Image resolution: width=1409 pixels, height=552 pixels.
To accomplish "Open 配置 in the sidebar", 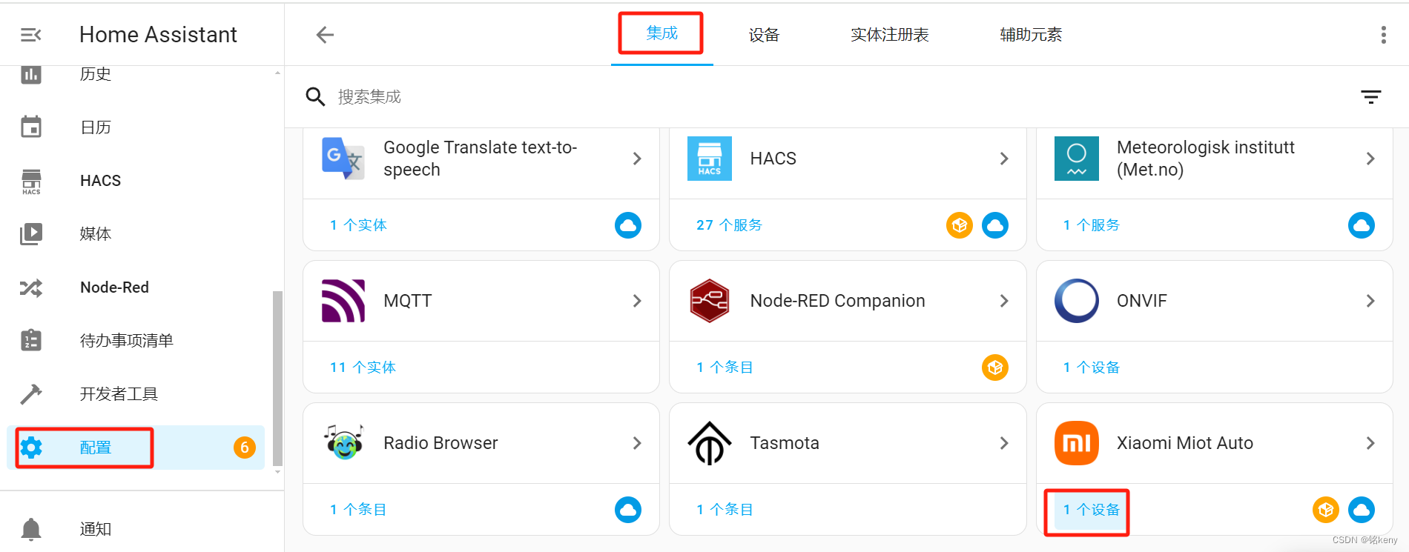I will (x=136, y=448).
